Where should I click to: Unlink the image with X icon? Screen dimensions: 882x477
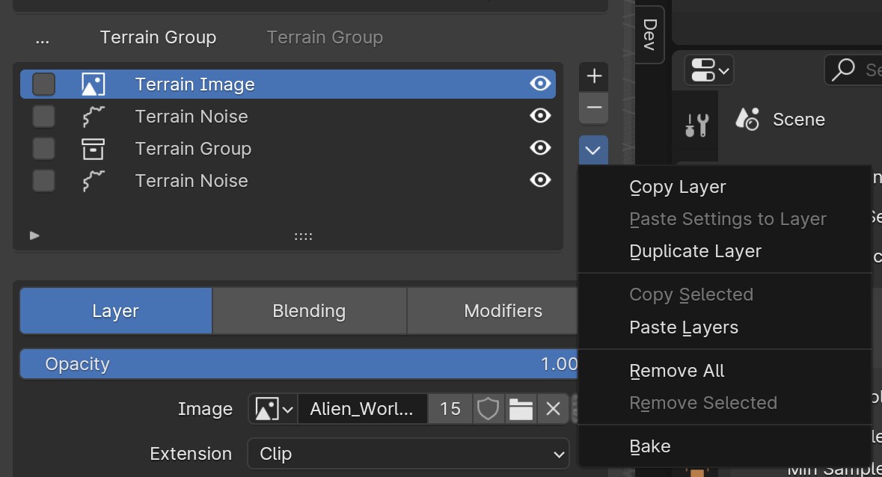coord(553,409)
